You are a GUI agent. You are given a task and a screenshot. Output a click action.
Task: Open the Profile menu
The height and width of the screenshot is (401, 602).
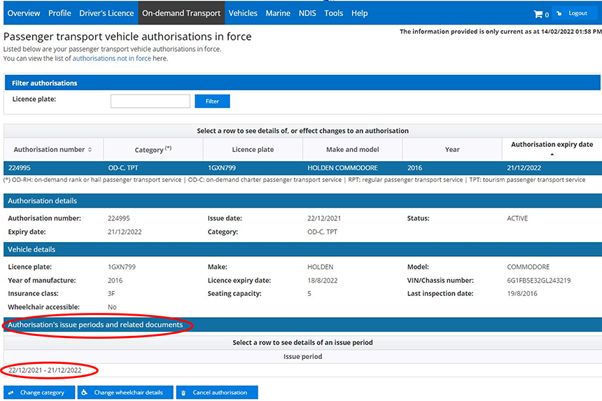pyautogui.click(x=60, y=13)
